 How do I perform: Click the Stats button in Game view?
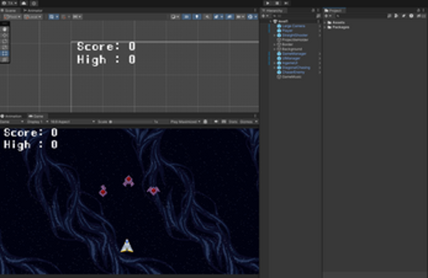click(233, 122)
